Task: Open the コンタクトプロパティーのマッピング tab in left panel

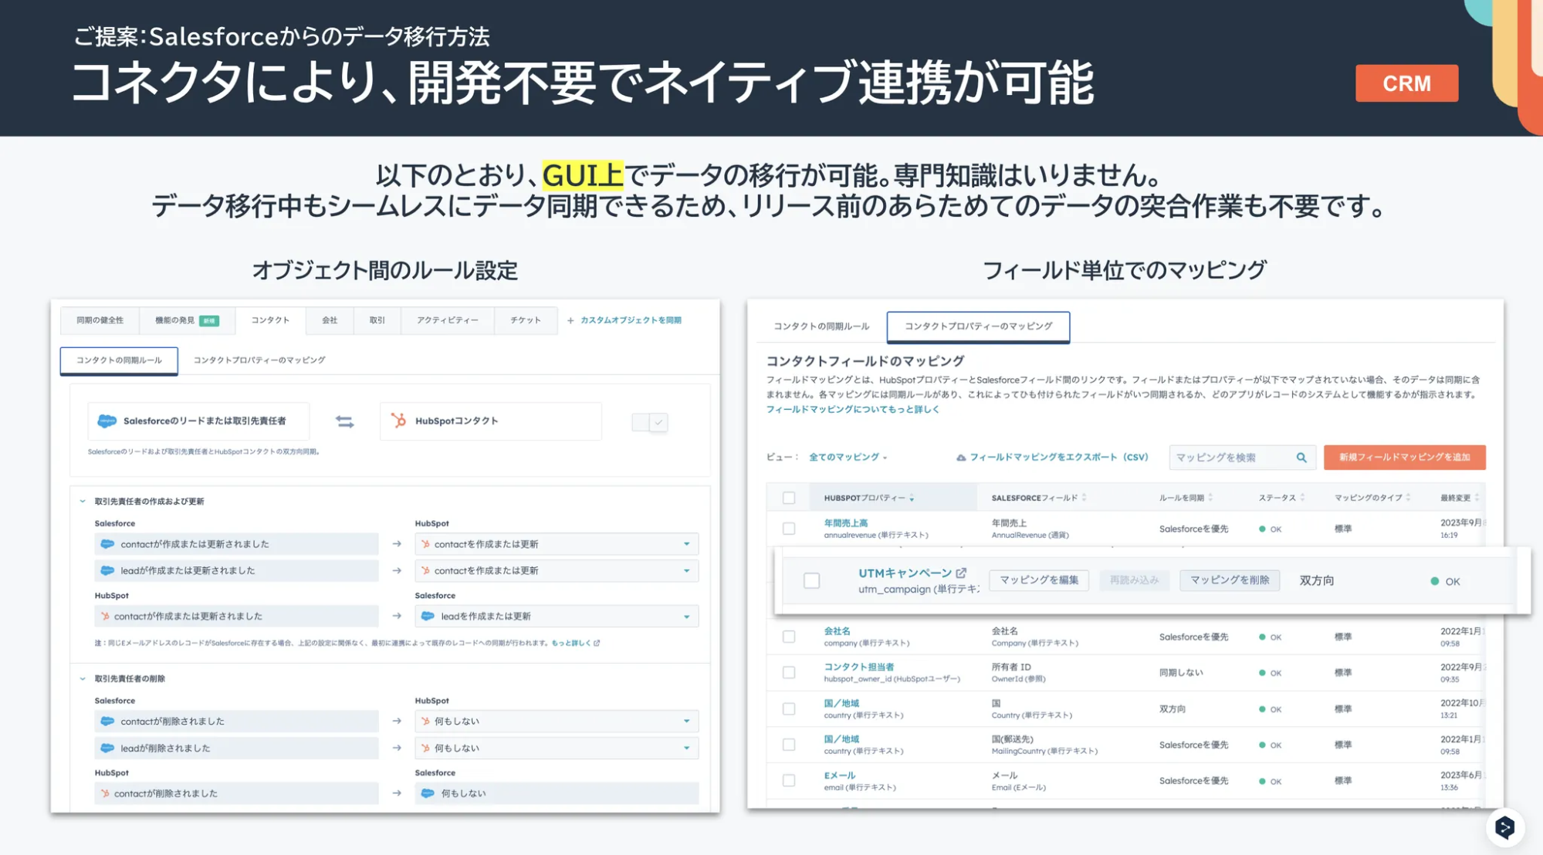Action: click(x=259, y=360)
